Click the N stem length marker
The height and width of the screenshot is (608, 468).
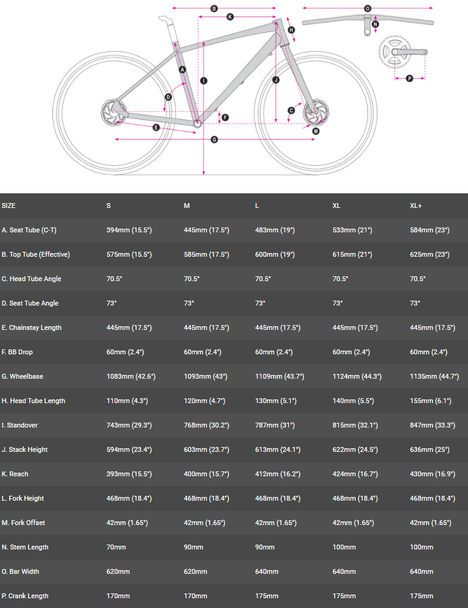click(375, 25)
